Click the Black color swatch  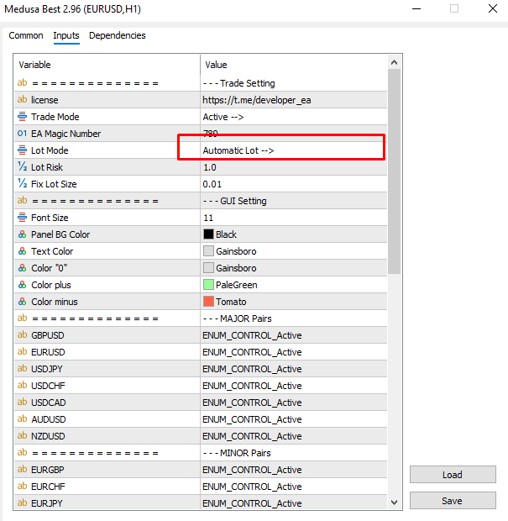click(x=208, y=234)
